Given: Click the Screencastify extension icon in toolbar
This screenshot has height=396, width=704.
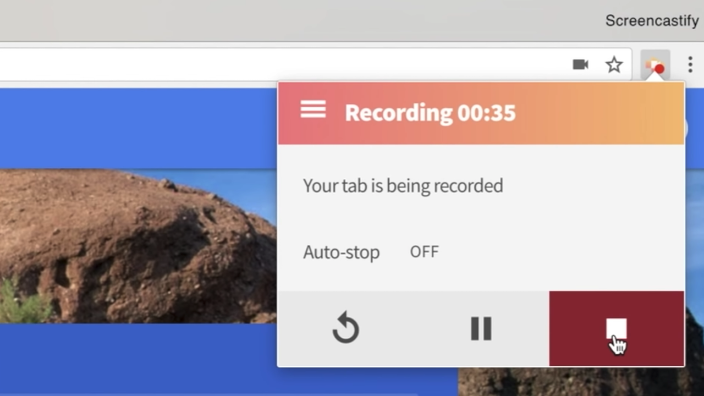Looking at the screenshot, I should click(655, 65).
